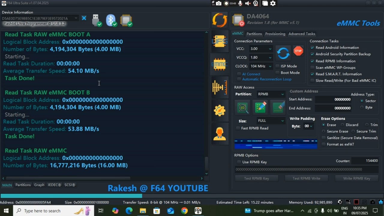Click the status bar red square icon

pos(356,202)
